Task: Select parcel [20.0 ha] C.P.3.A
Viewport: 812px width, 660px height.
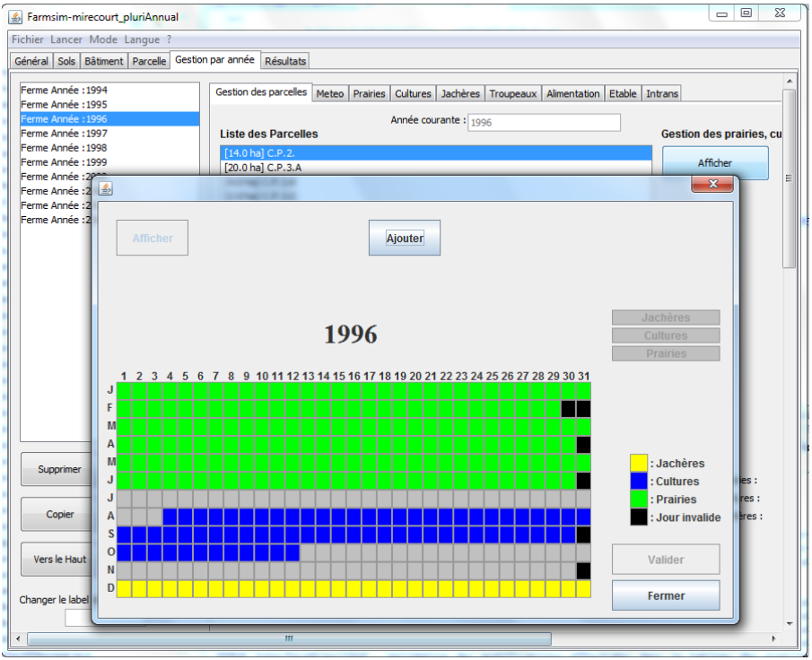Action: (436, 168)
